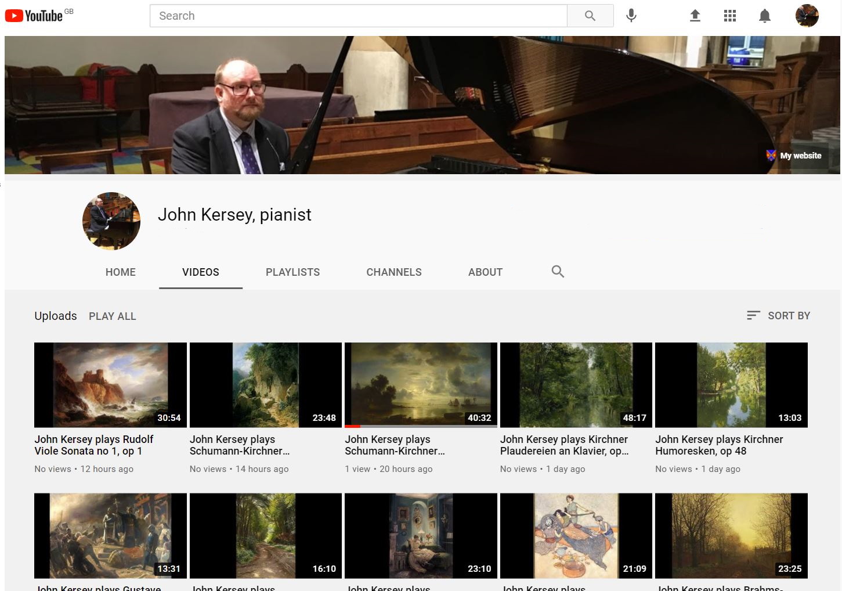The width and height of the screenshot is (842, 591).
Task: Click the red progress bar on Schumann-Kirchner video
Action: pos(354,426)
